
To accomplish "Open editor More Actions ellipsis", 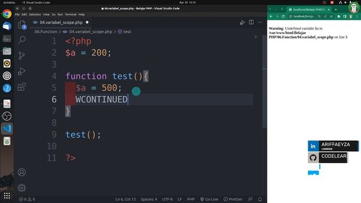I will [x=259, y=23].
